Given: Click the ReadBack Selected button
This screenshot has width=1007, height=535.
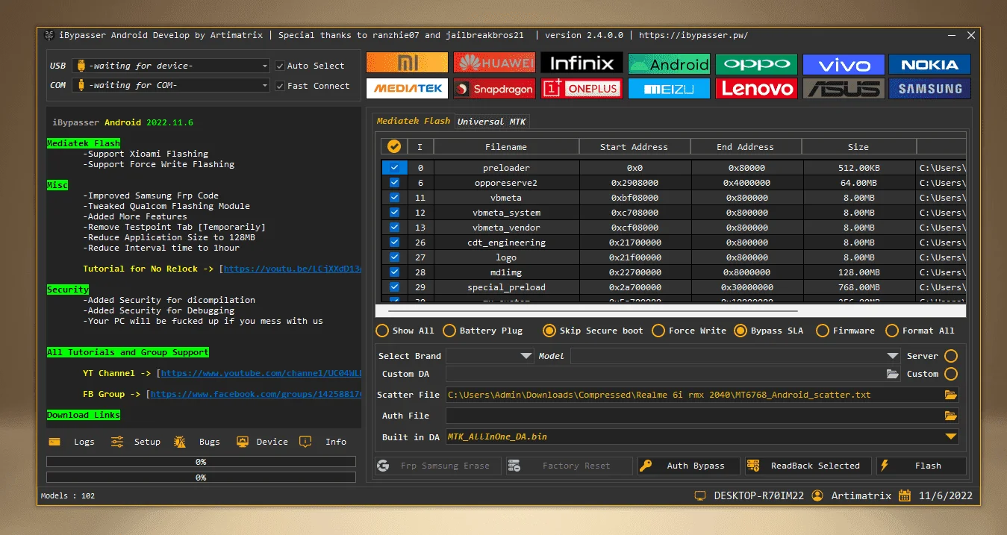Looking at the screenshot, I should pos(808,466).
